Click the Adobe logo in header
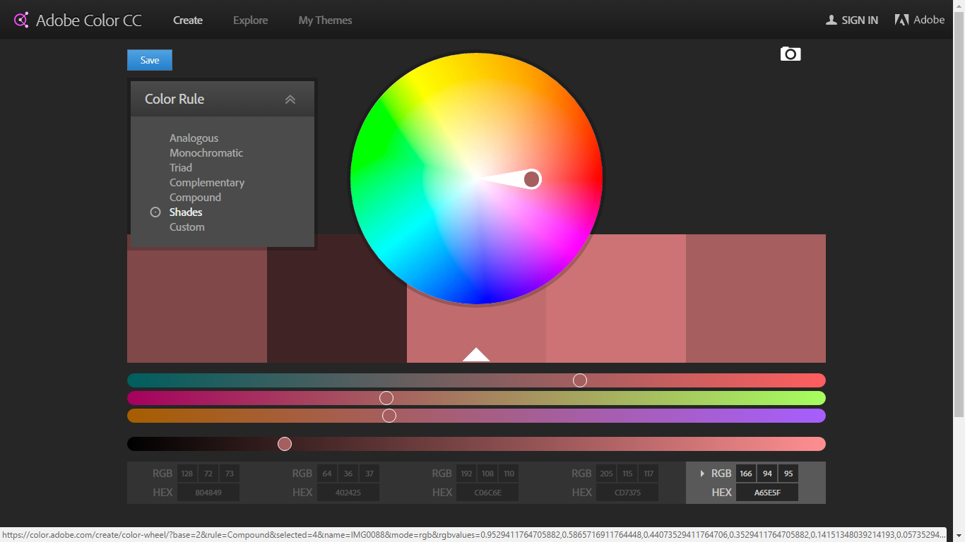 pos(920,20)
